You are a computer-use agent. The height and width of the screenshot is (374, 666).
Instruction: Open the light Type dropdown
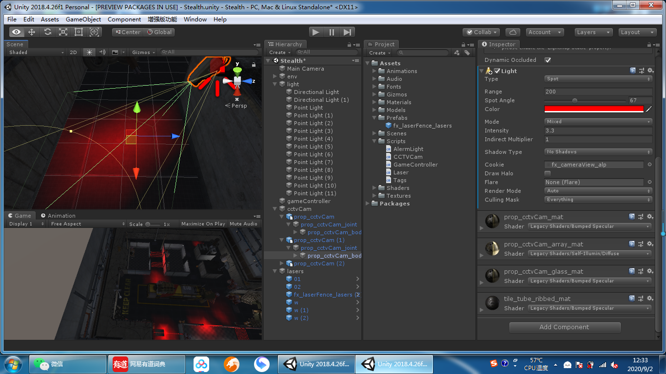click(598, 79)
